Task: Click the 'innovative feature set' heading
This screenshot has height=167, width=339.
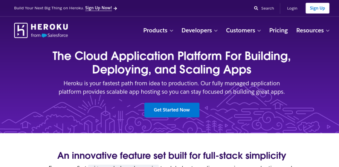Action: click(172, 155)
